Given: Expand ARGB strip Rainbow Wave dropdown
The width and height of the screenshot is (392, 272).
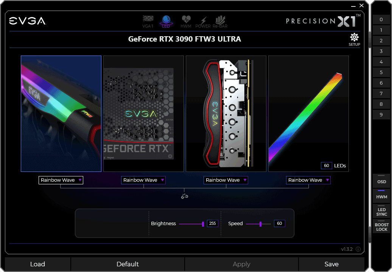Looking at the screenshot, I should click(308, 180).
